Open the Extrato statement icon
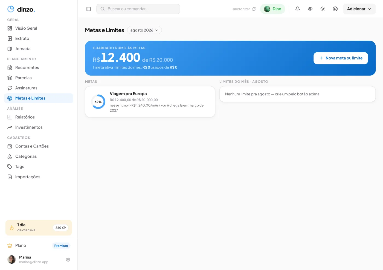This screenshot has height=270, width=383. [x=10, y=38]
